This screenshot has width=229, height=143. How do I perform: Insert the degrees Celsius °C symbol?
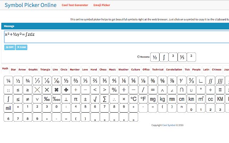point(133,99)
